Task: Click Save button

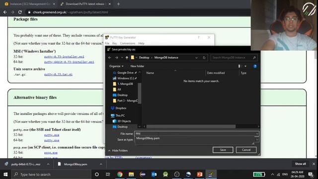Action: pyautogui.click(x=223, y=150)
